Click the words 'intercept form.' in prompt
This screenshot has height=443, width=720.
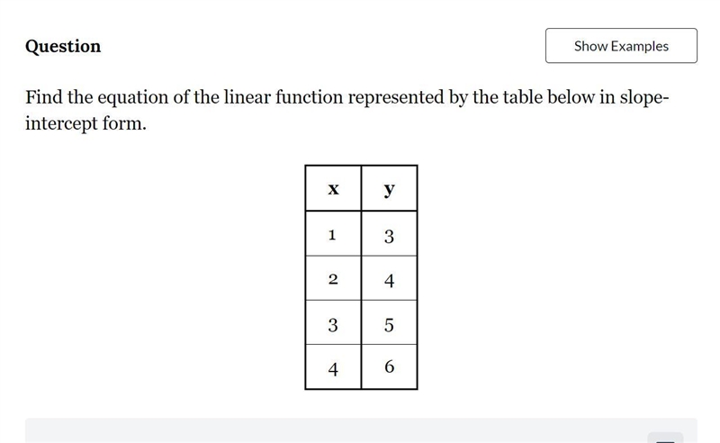(x=85, y=123)
